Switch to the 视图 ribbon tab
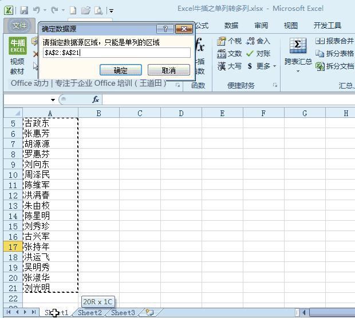355x318 pixels. 291,26
